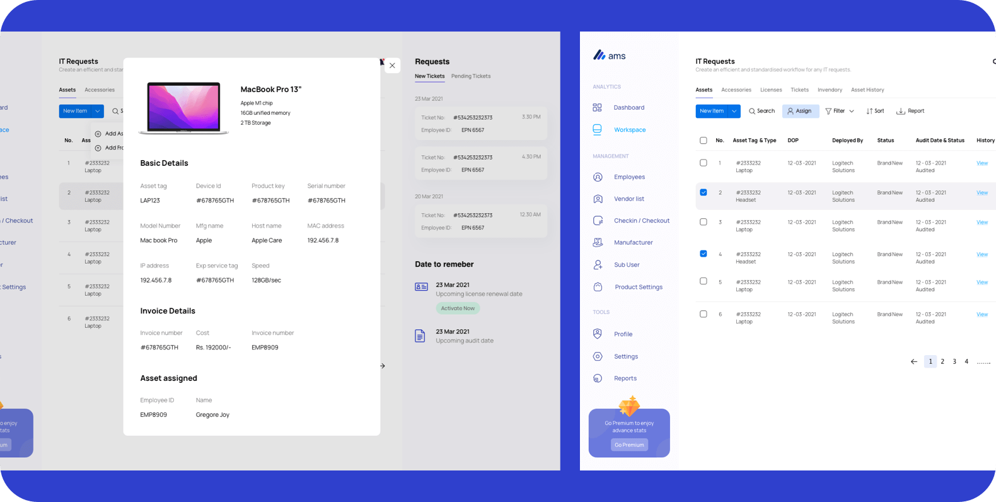Uncheck the checkbox for Headset row 2
This screenshot has height=502, width=996.
tap(704, 193)
